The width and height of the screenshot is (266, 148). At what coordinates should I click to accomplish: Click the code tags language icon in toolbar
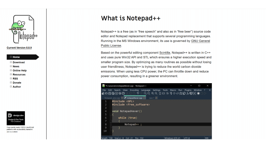(x=178, y=93)
